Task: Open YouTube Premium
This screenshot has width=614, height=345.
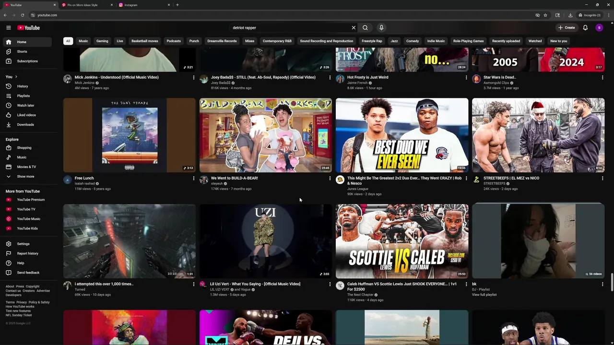Action: coord(27,200)
